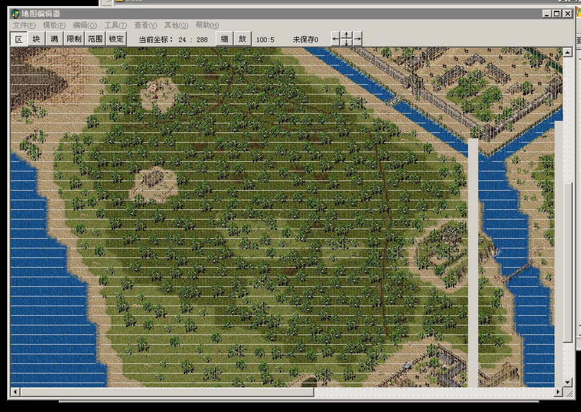This screenshot has width=581, height=412.
Task: Toggle the 范围 button
Action: 95,39
